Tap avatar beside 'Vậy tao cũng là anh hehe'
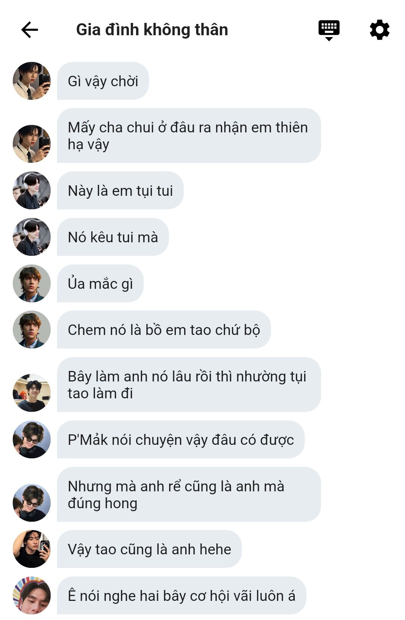This screenshot has height=620, width=405. tap(31, 549)
